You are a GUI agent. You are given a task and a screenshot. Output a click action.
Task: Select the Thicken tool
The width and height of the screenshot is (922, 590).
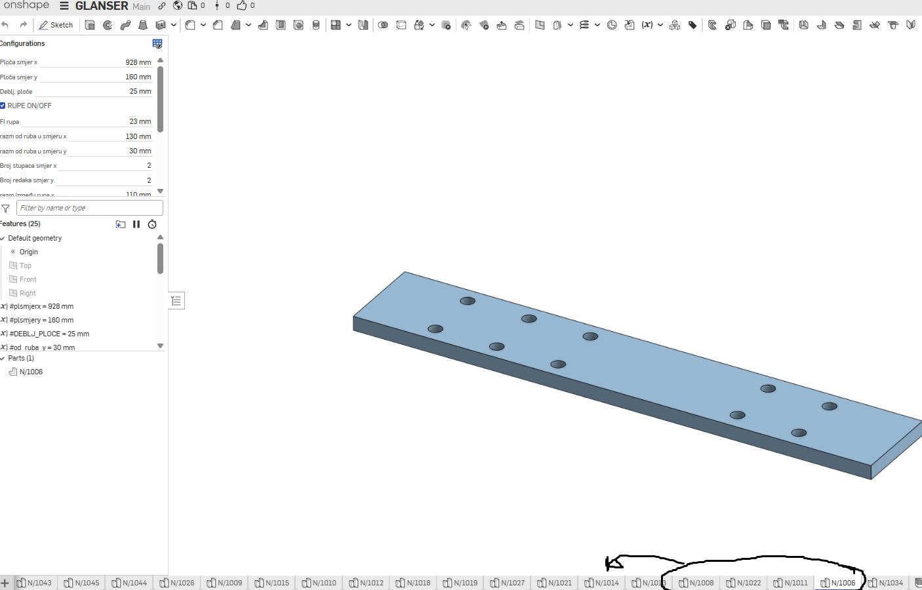coord(161,25)
